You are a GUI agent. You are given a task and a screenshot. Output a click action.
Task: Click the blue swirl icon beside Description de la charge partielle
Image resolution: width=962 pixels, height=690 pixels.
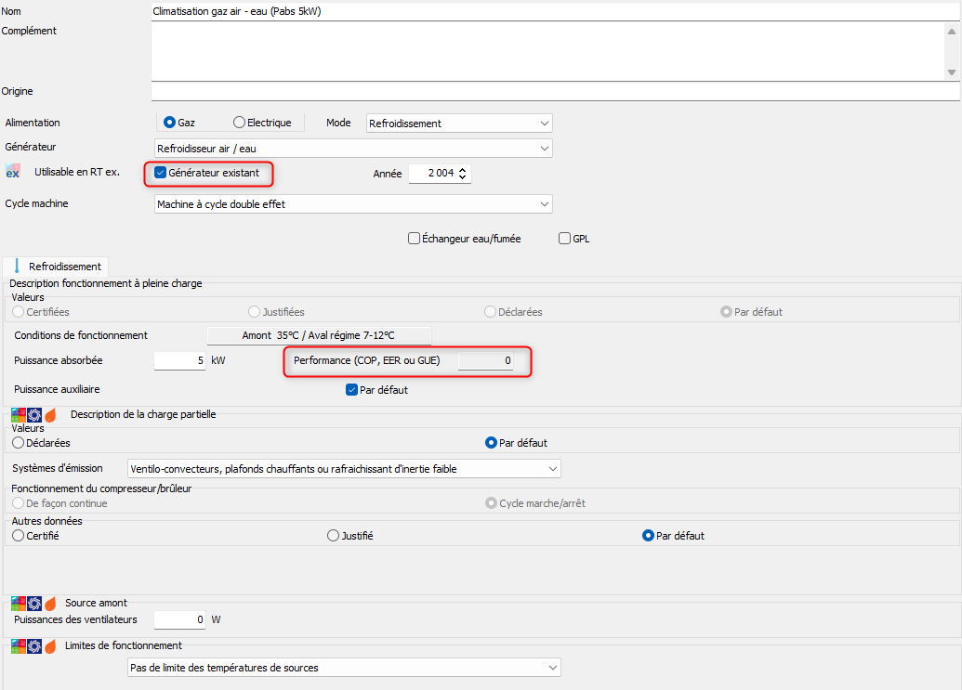pos(34,415)
